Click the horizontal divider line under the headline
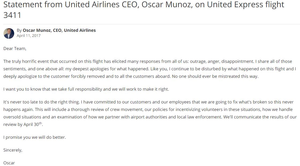300x166 pixels. 152,24
